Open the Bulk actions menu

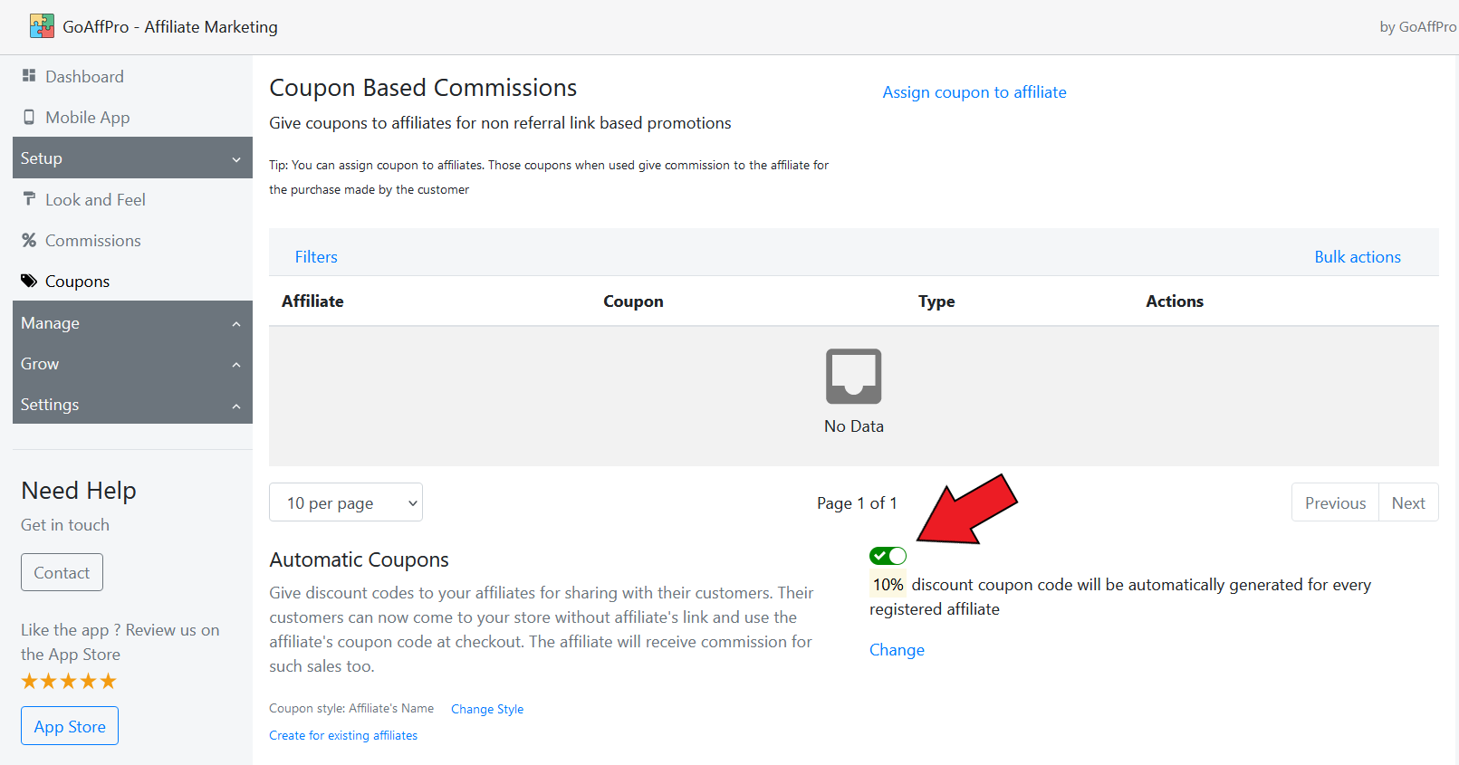tap(1357, 257)
